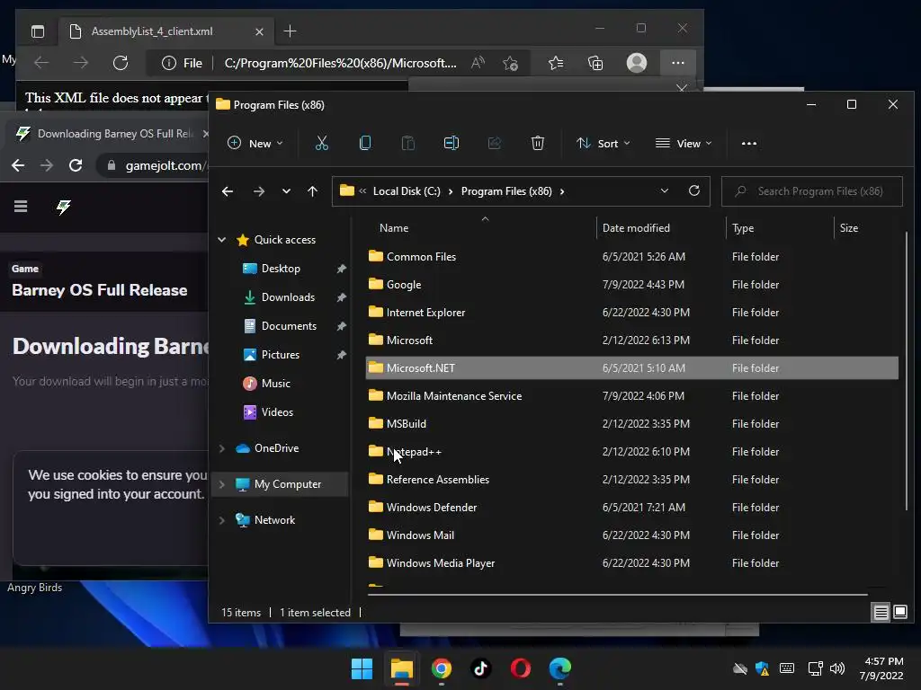Open Edge Settings and more ellipsis
The width and height of the screenshot is (921, 690).
pos(678,63)
